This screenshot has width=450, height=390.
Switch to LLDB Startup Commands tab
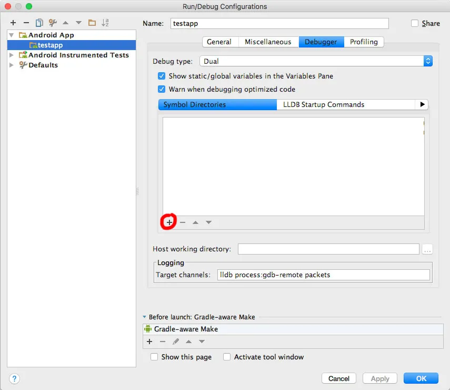click(346, 104)
